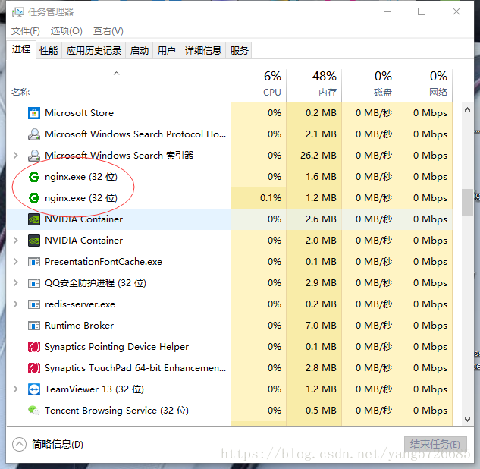This screenshot has height=469, width=480.
Task: Click the Synaptics Pointing Device Helper icon
Action: (34, 347)
